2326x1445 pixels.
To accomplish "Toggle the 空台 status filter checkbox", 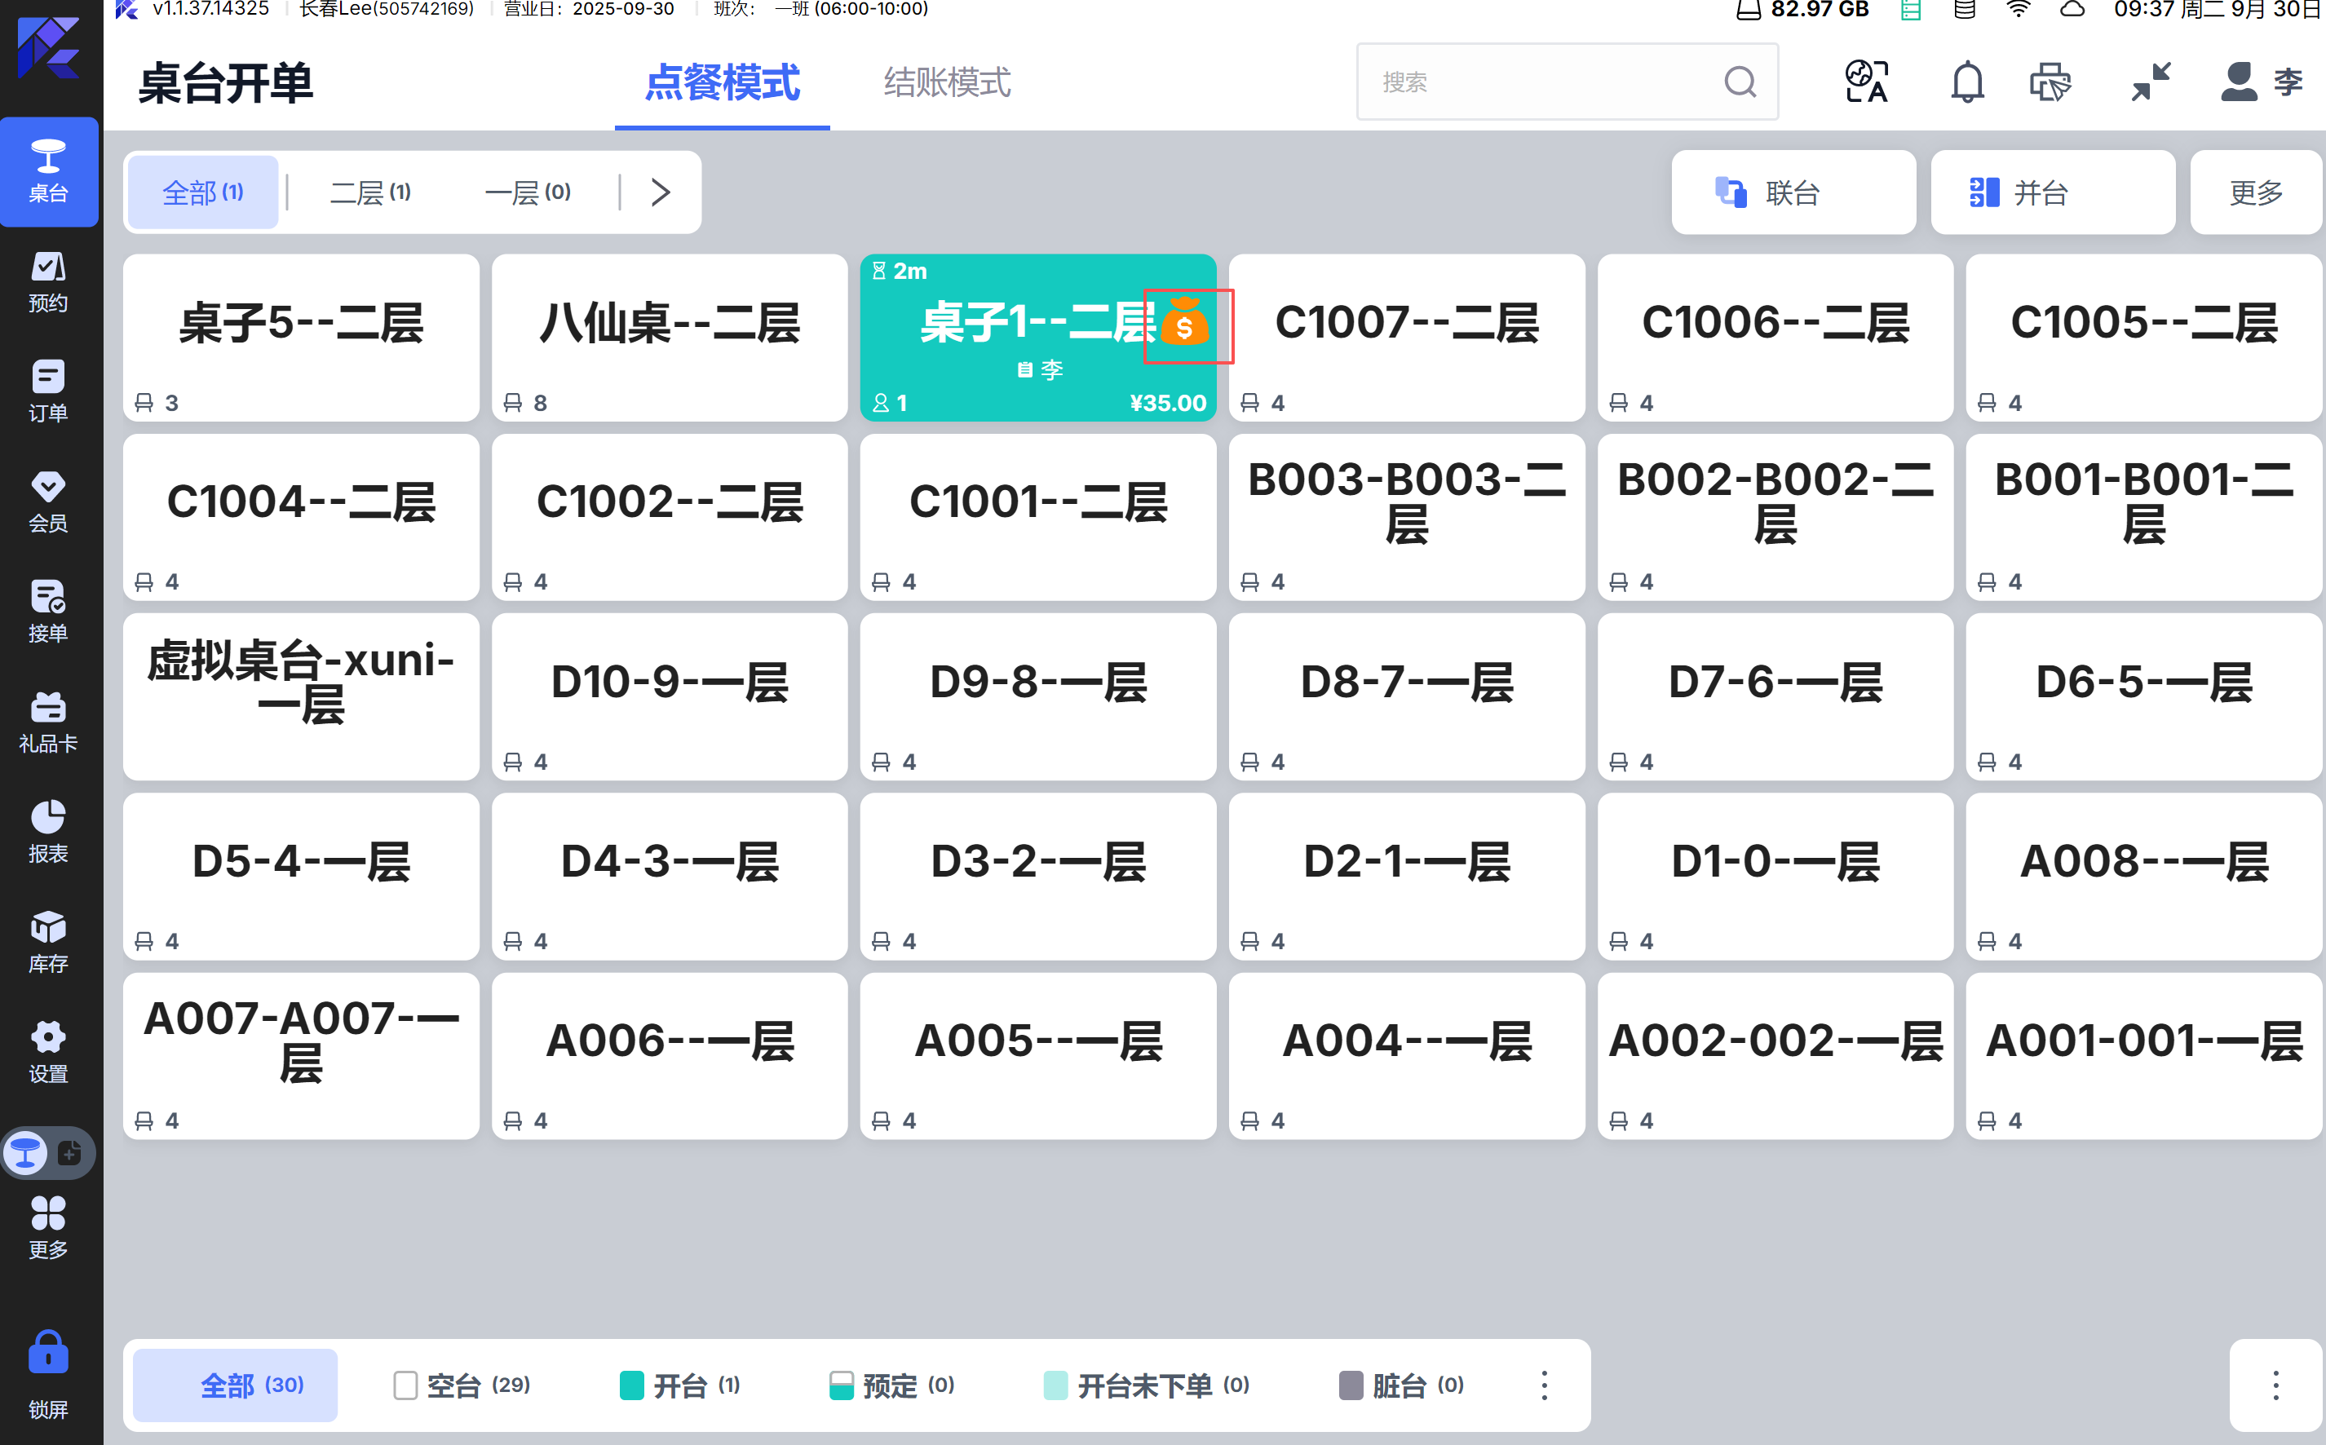I will [x=405, y=1385].
